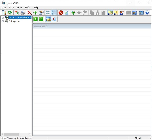Click the tree horizontal scrollbar thumb
152x140 pixels.
click(11, 134)
